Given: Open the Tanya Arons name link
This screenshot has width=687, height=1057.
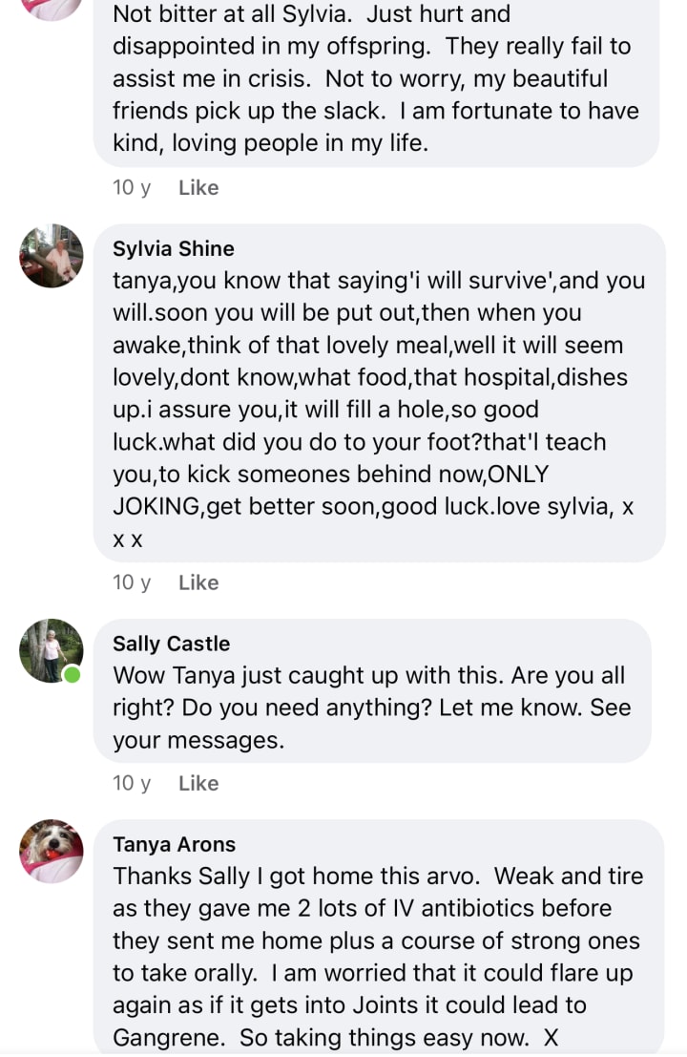Looking at the screenshot, I should tap(175, 845).
